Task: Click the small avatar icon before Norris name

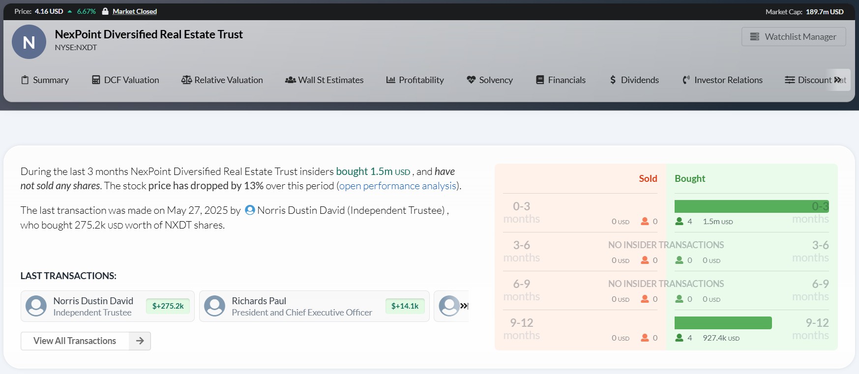Action: (x=250, y=210)
